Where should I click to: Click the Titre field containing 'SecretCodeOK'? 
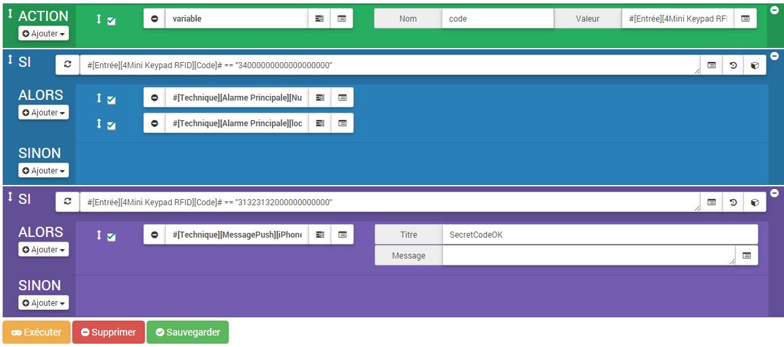click(x=600, y=235)
